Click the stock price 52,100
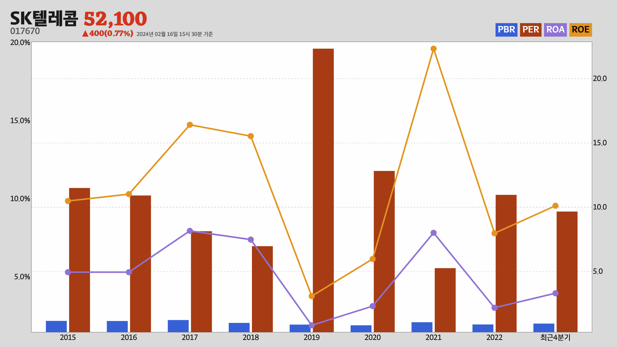The width and height of the screenshot is (617, 347). [x=115, y=19]
